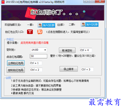Click the app icon in title bar

click(3, 2)
